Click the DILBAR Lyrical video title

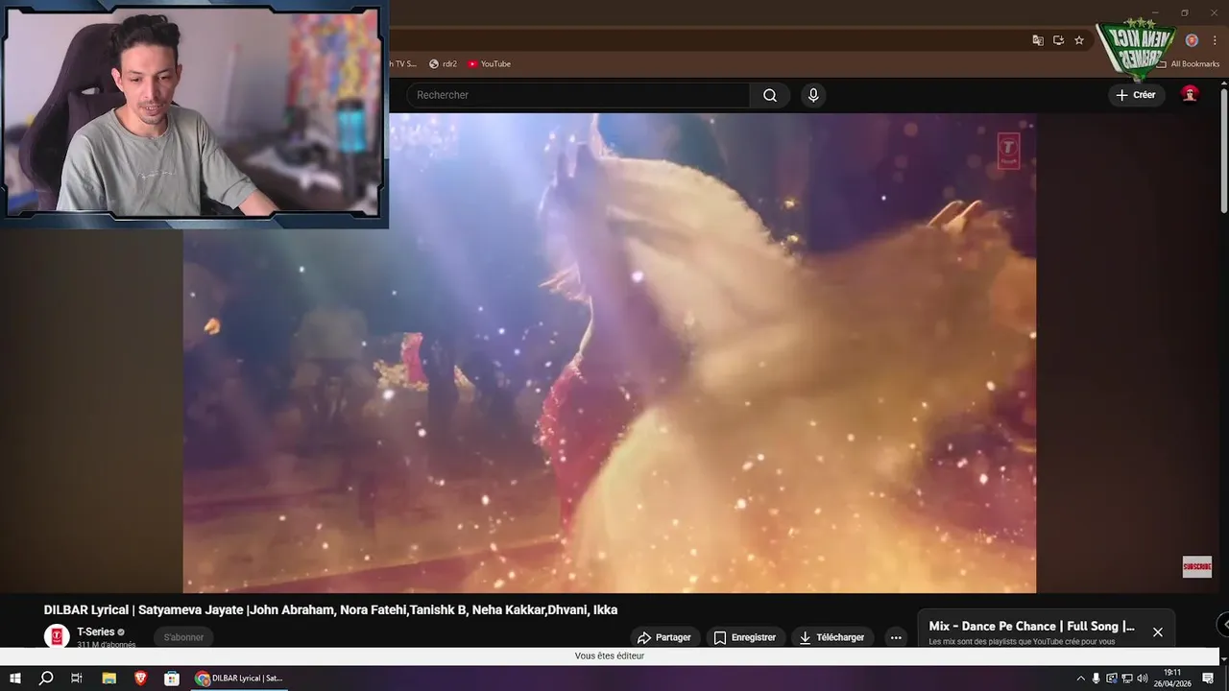point(330,609)
